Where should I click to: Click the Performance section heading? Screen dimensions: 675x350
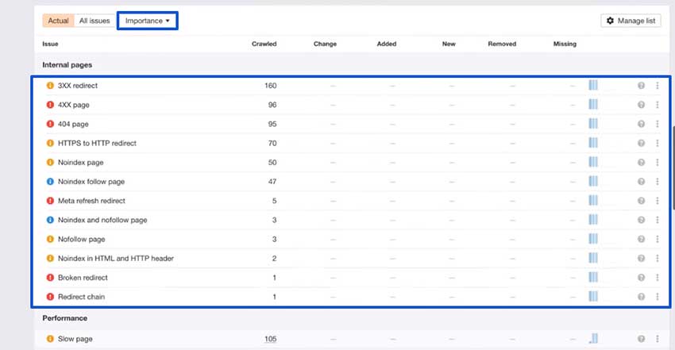click(x=64, y=318)
